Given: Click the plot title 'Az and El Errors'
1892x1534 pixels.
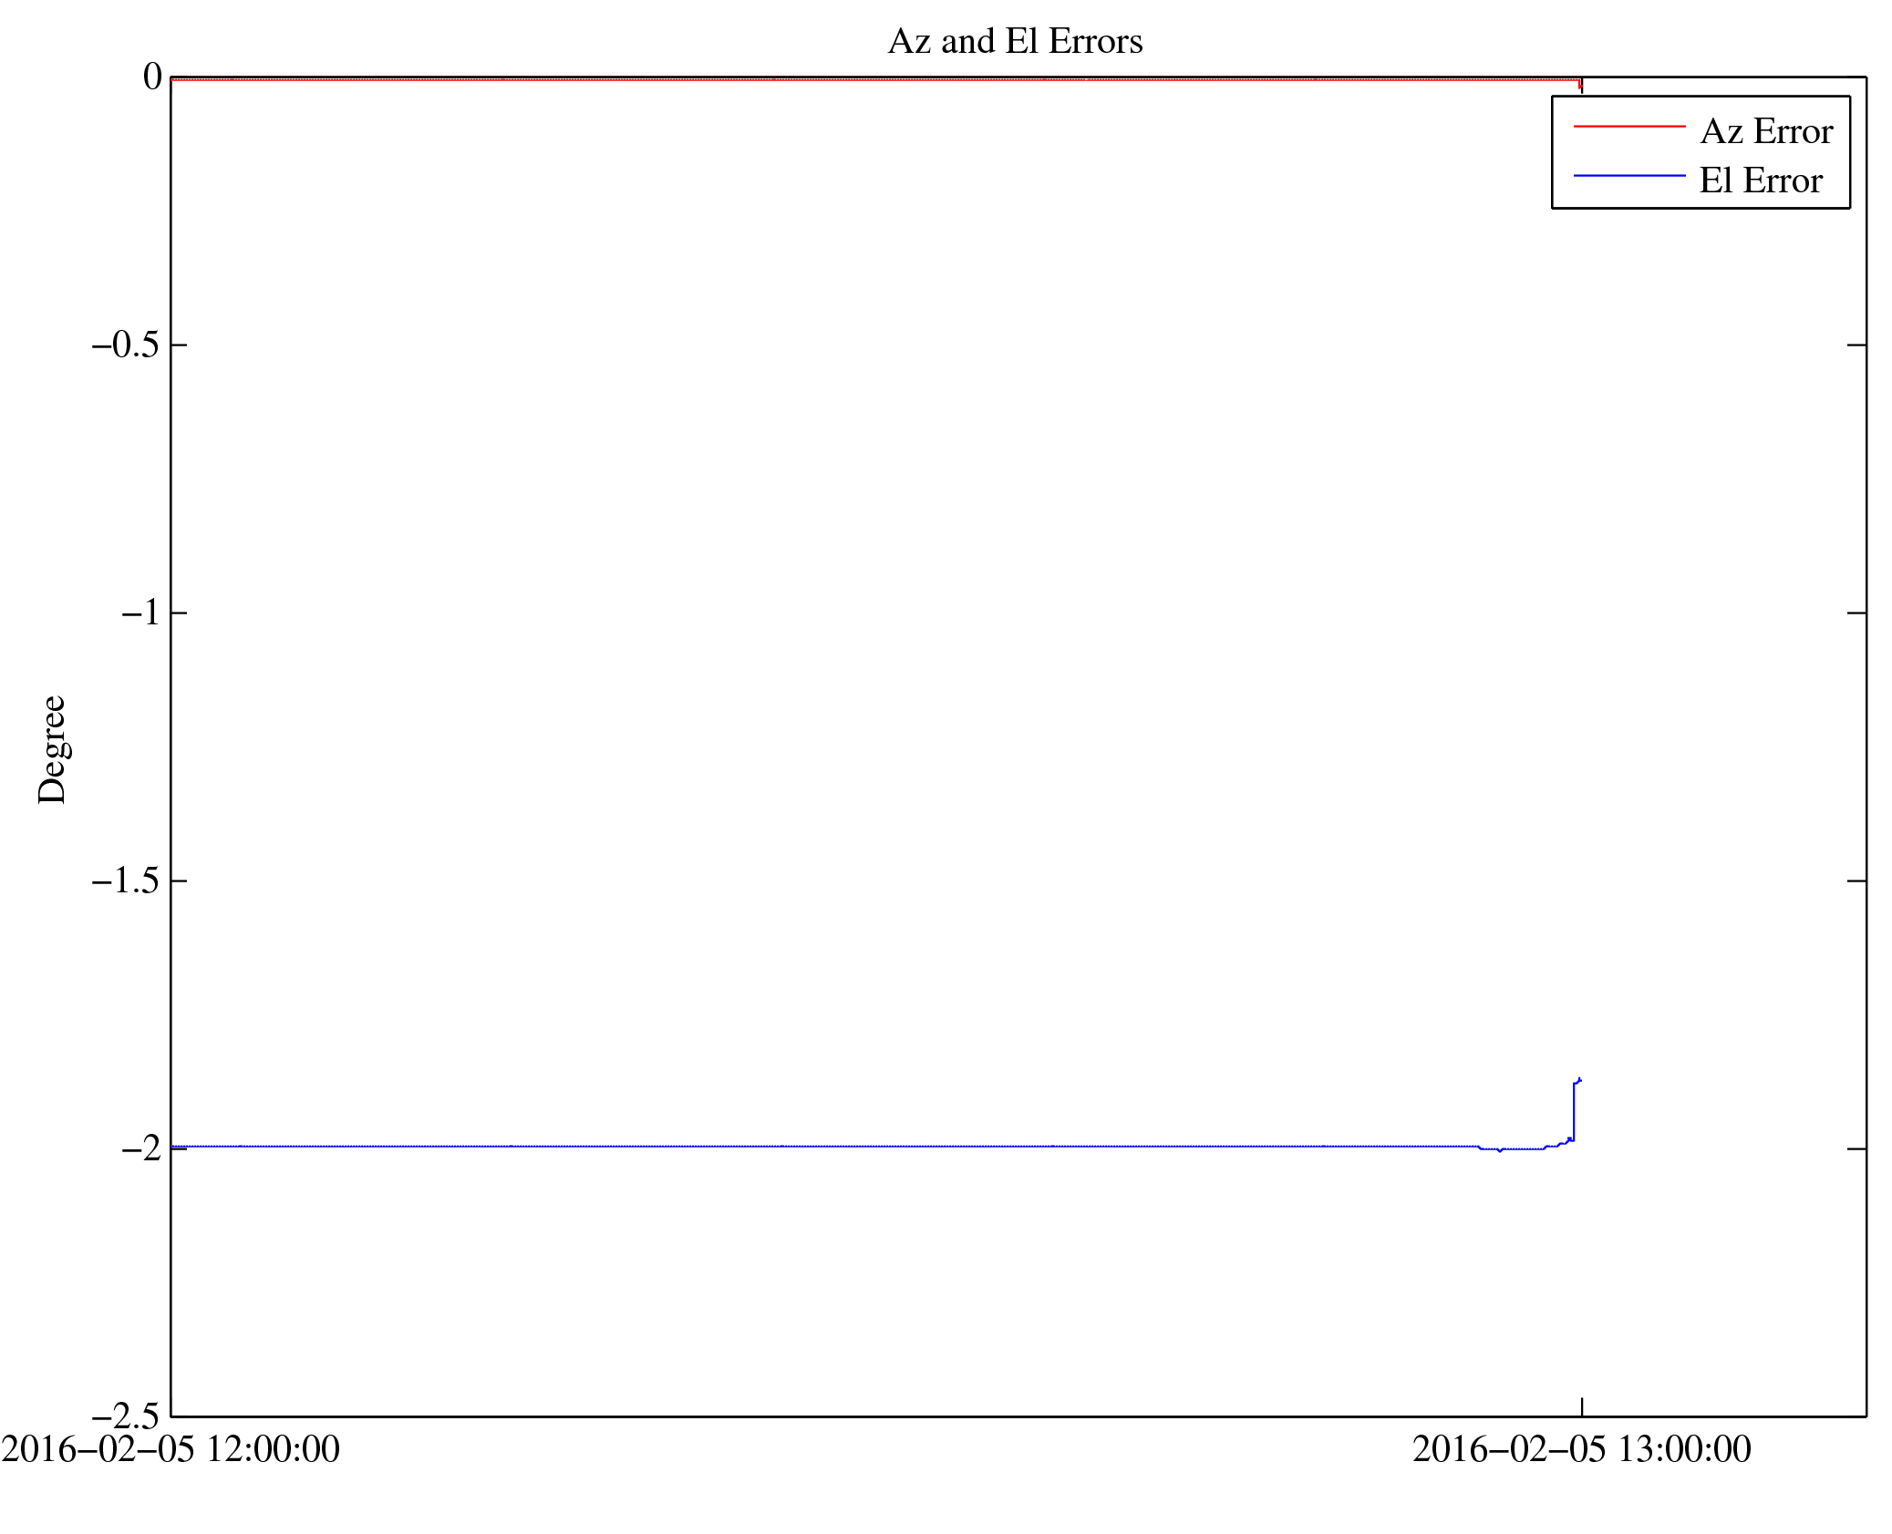Looking at the screenshot, I should [1014, 42].
